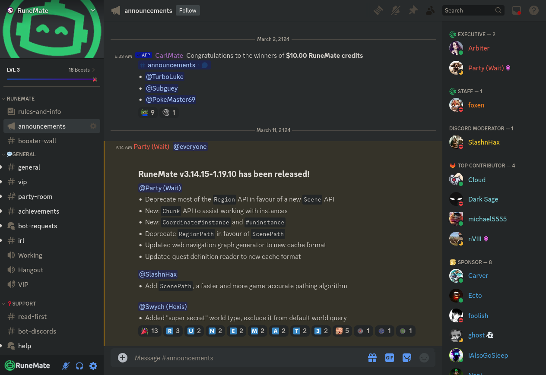
Task: Toggle the party popper reaction with 13
Action: pyautogui.click(x=150, y=331)
